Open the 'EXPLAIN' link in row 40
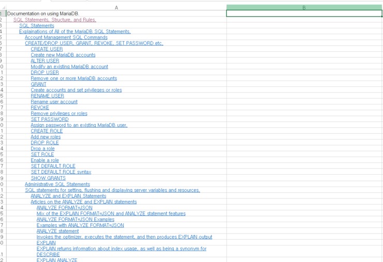Viewport: 383px width, 262px height. 46,243
